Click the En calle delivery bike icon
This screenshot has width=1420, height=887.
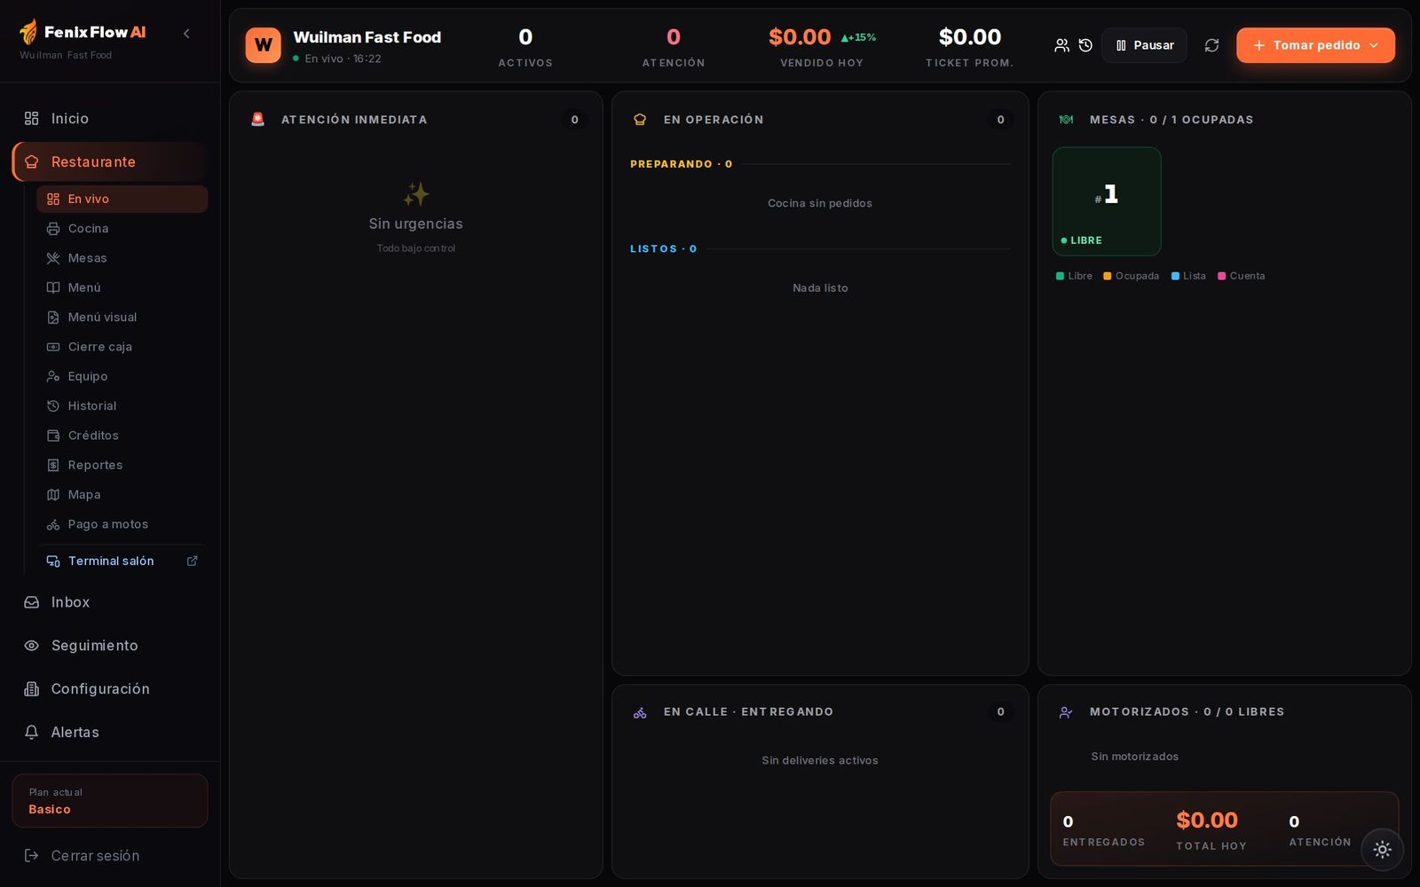tap(640, 712)
